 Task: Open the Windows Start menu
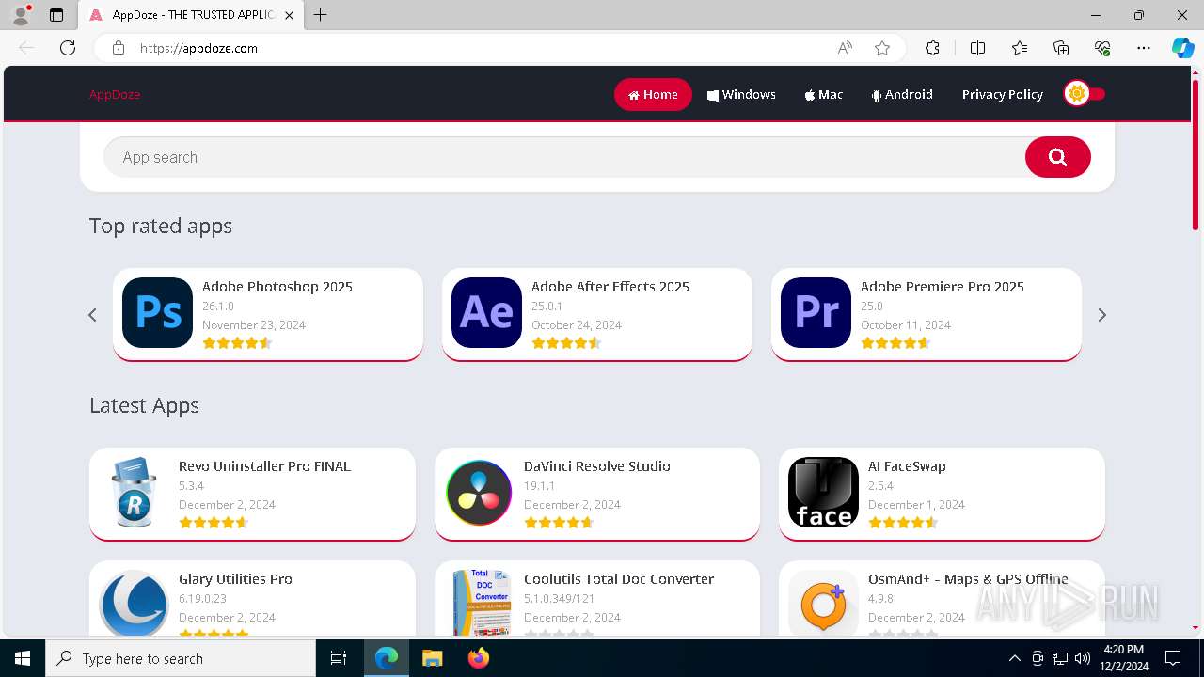click(x=23, y=658)
